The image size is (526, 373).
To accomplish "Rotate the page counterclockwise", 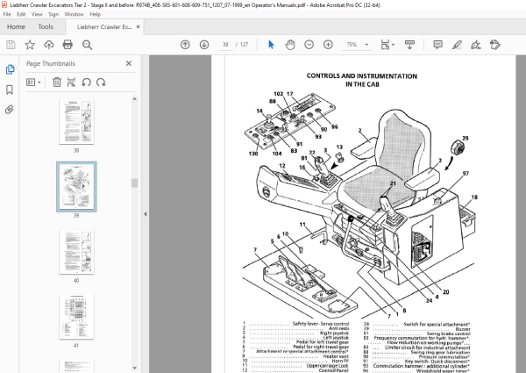I will pos(86,82).
